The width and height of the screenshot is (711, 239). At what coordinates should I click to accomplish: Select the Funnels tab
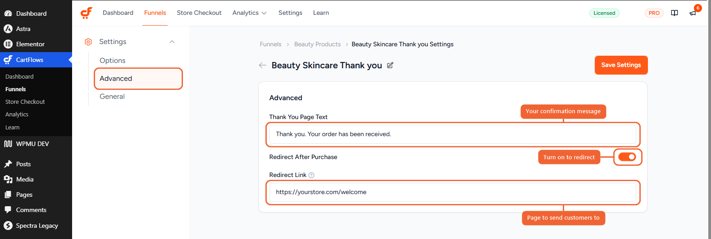(x=155, y=13)
